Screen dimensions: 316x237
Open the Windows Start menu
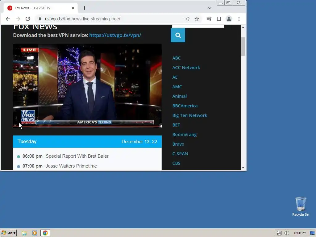[x=8, y=233]
